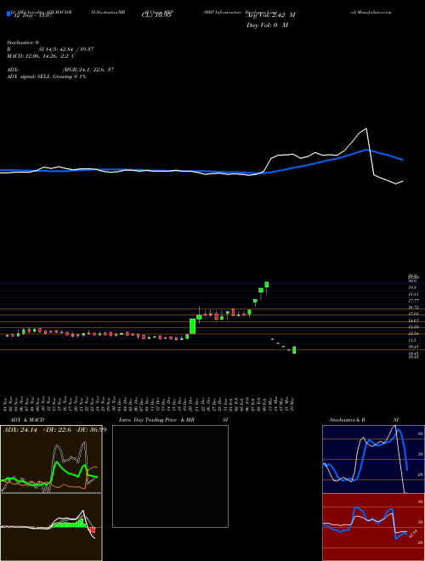Click the 'Stochastics: 0' readout

(22, 42)
